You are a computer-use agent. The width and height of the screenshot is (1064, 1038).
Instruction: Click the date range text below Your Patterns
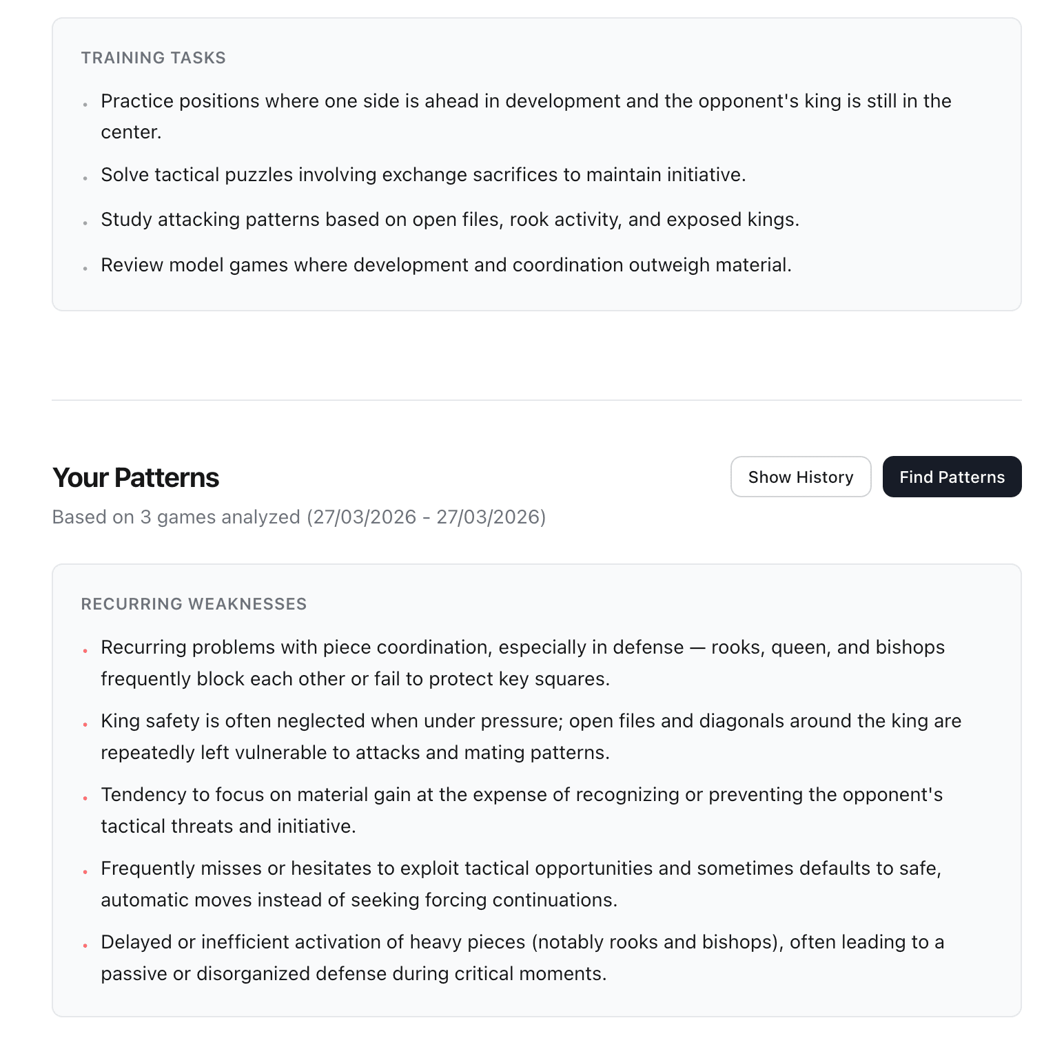[x=298, y=517]
